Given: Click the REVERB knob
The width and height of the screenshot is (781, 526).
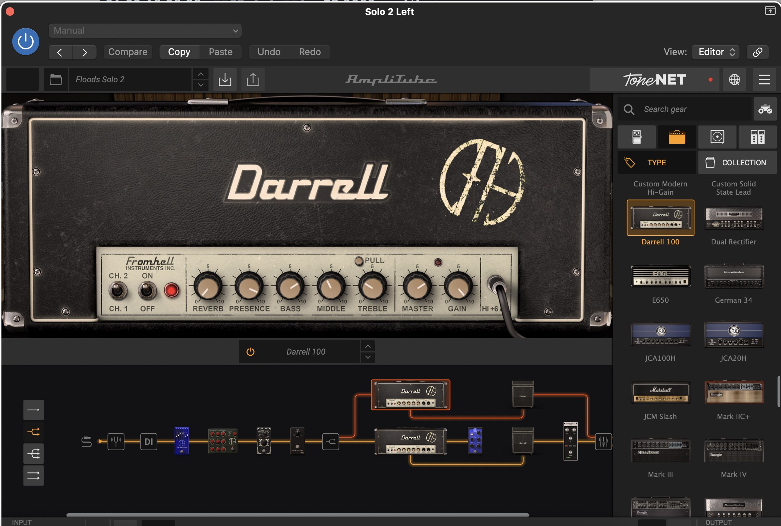Looking at the screenshot, I should (208, 286).
